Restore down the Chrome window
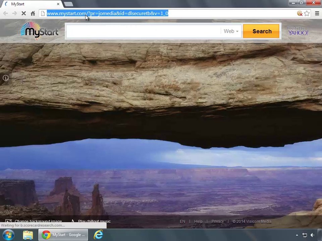This screenshot has width=322, height=241. pyautogui.click(x=302, y=3)
